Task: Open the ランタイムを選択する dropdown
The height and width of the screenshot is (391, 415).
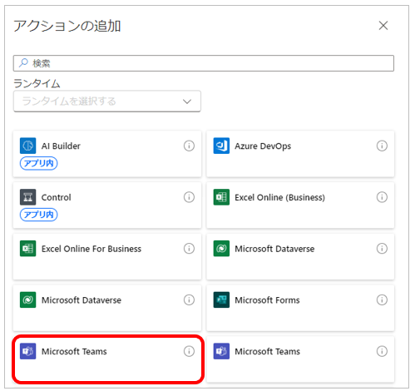Action: [x=107, y=101]
